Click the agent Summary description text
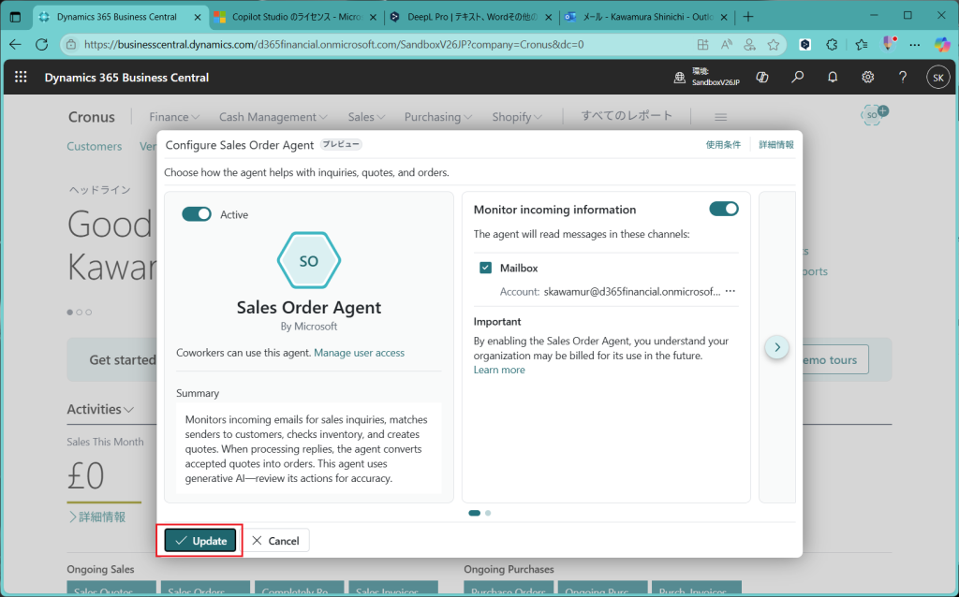Screen dimensions: 959x597 (309, 449)
